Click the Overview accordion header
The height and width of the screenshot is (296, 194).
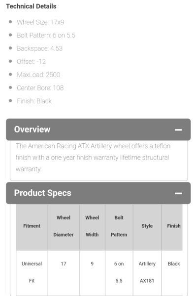[x=98, y=129]
